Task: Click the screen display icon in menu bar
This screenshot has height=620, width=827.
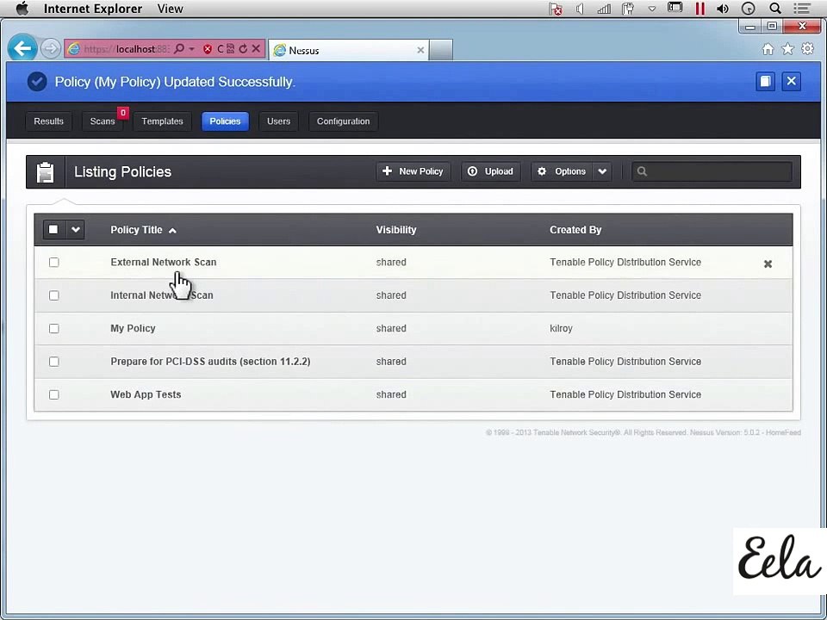Action: [x=675, y=8]
